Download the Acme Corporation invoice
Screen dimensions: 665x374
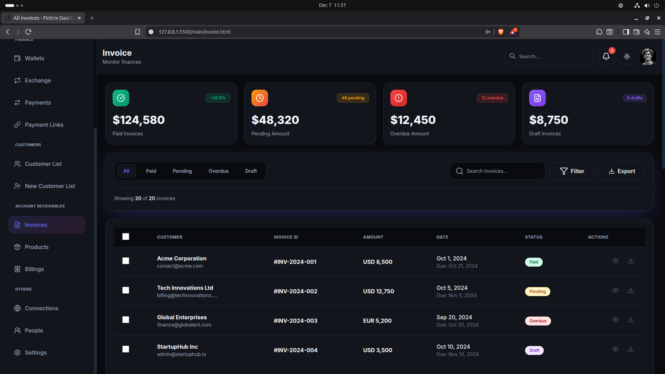631,261
